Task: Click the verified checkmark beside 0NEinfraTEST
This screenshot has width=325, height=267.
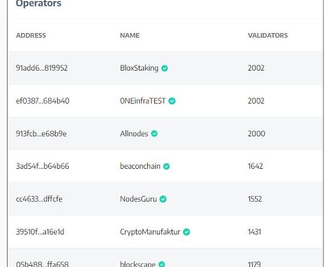Action: (x=172, y=101)
